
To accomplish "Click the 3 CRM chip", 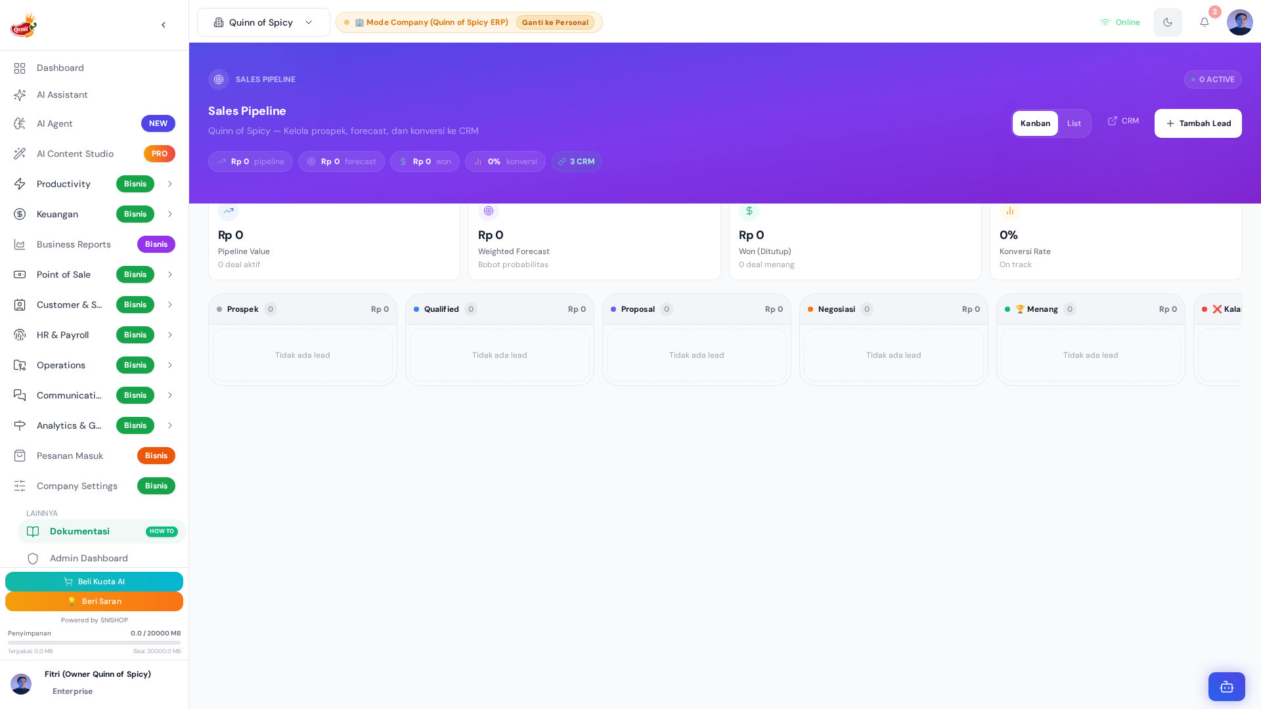I will [576, 161].
